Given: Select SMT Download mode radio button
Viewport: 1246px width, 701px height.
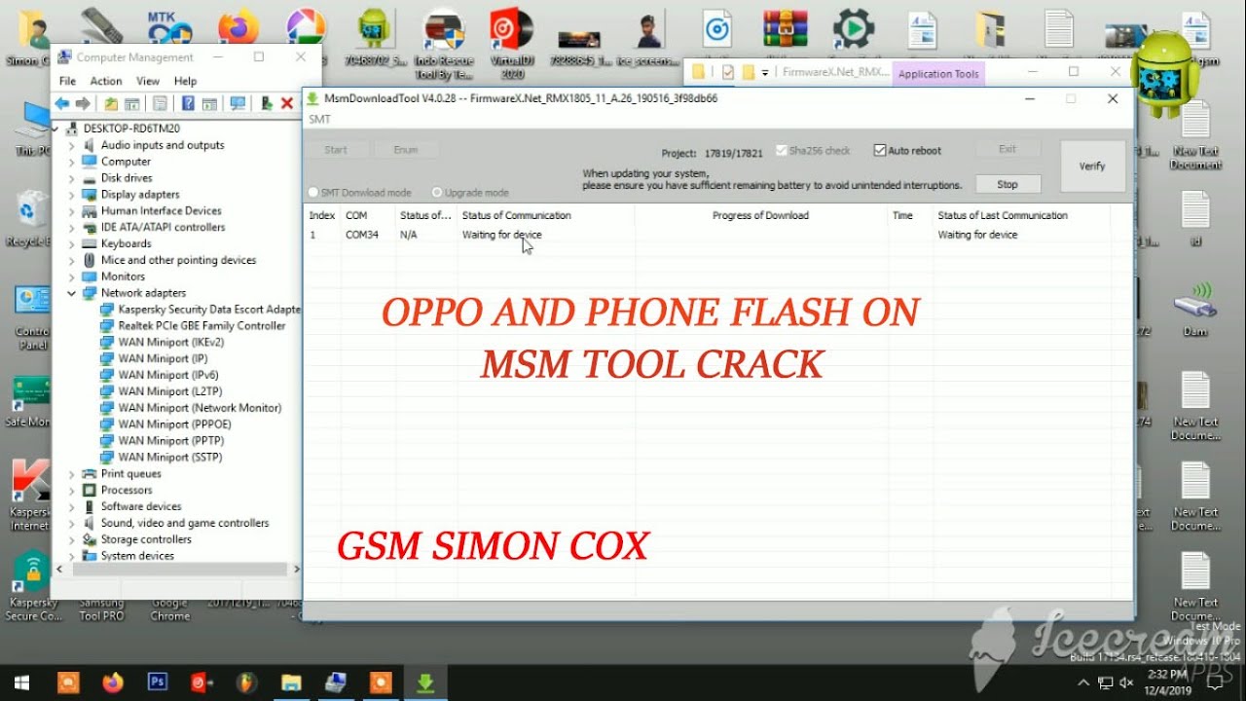Looking at the screenshot, I should pyautogui.click(x=313, y=193).
